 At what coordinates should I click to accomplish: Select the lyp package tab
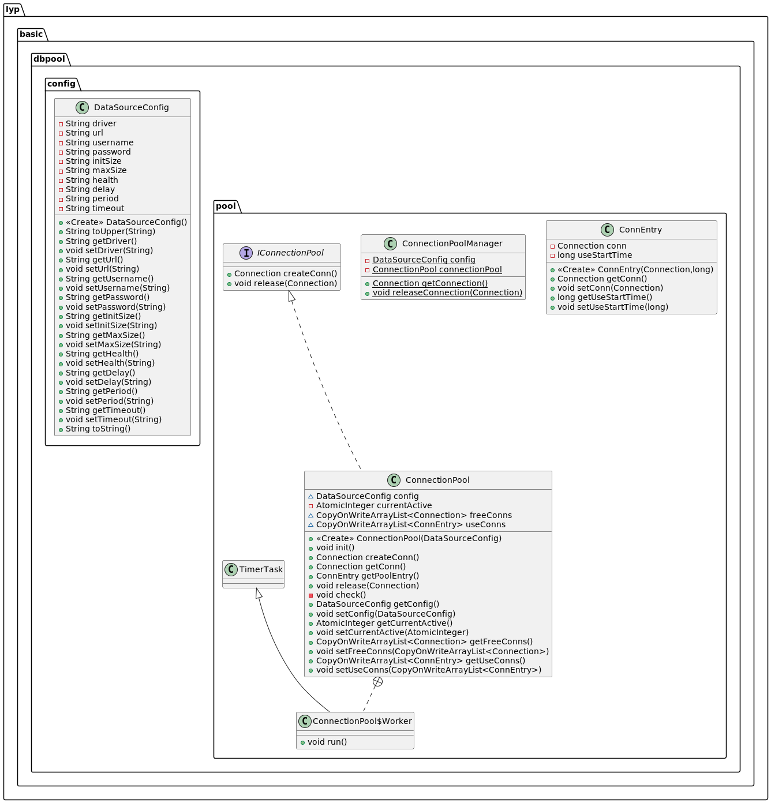(x=13, y=9)
